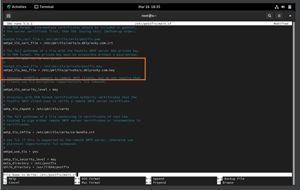The height and width of the screenshot is (190, 300).
Task: Click the smtpd_tls_cert_file s.dklyrocky.com.crt line
Action: pyautogui.click(x=58, y=43)
